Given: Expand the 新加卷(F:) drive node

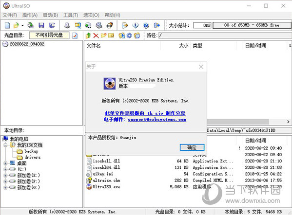Looking at the screenshot, I should [x=5, y=181].
